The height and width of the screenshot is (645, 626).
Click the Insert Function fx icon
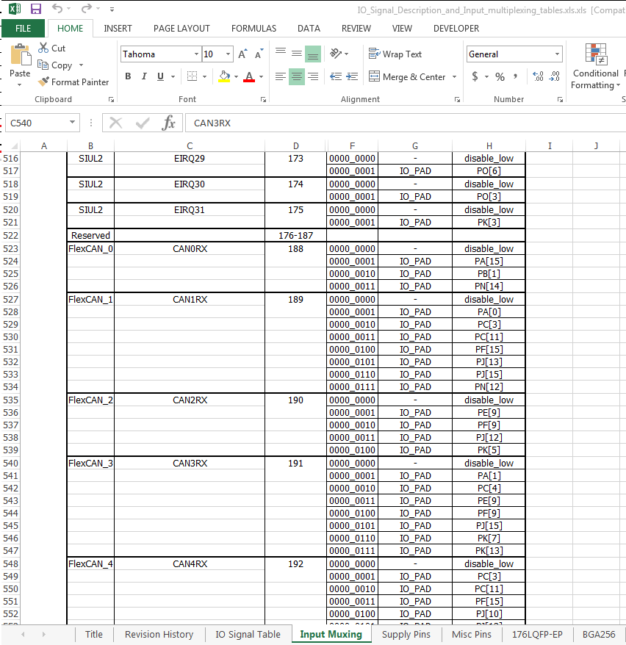pos(169,123)
